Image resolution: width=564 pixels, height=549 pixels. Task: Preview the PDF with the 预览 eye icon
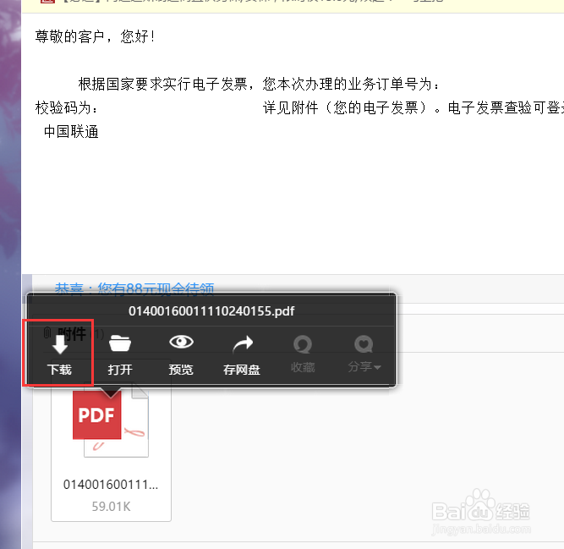181,342
